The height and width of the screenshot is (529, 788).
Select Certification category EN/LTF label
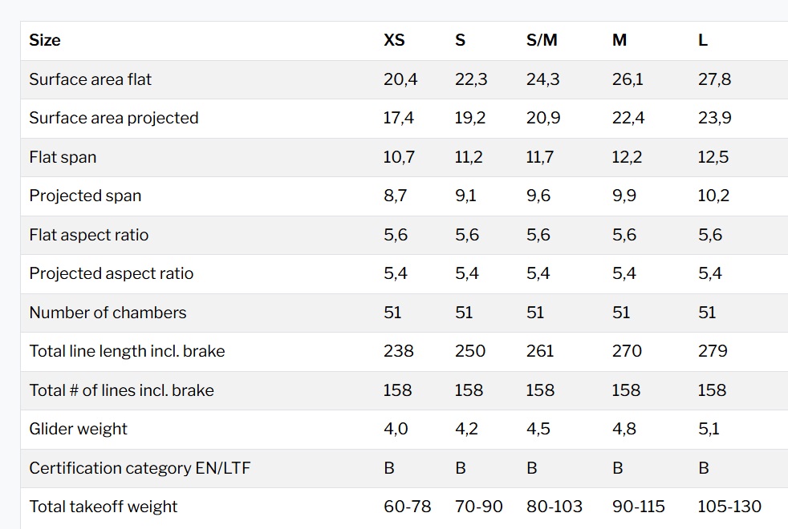pyautogui.click(x=140, y=468)
